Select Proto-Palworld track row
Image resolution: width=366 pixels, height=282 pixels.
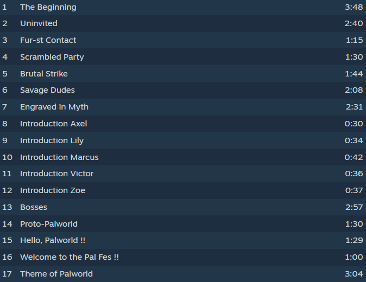pos(183,224)
